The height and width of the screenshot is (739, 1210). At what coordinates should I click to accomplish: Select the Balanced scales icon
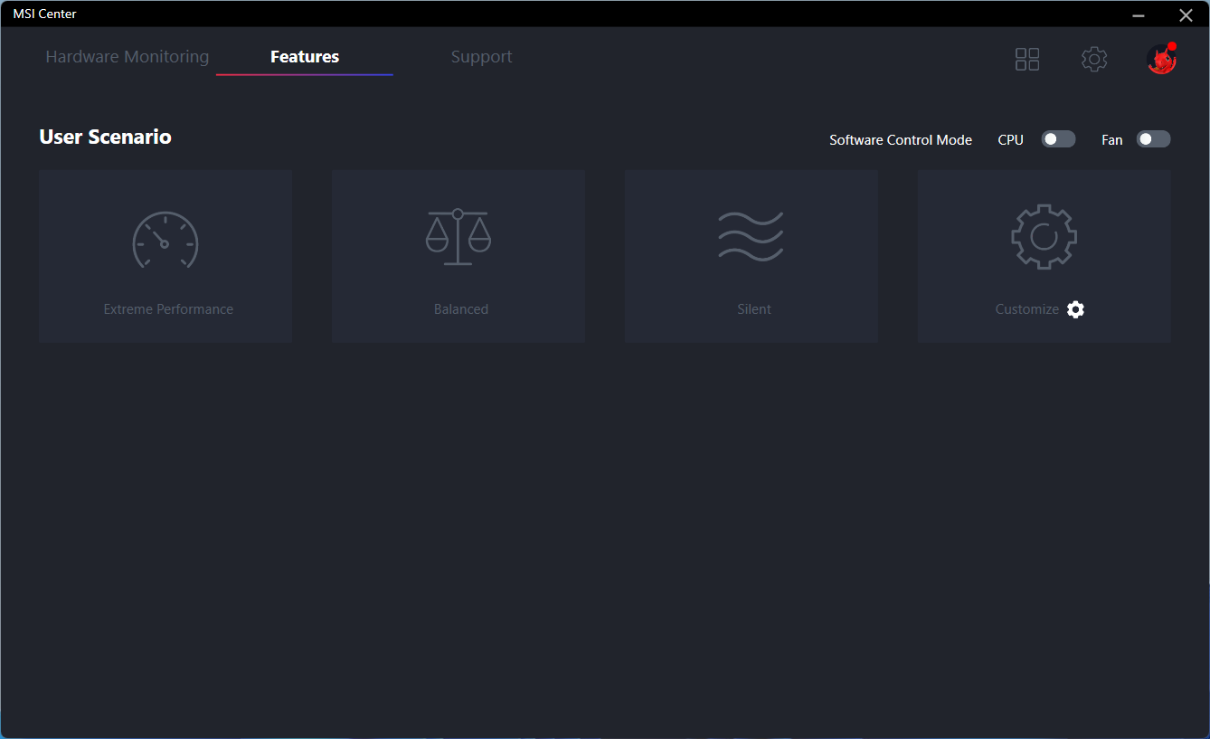458,237
